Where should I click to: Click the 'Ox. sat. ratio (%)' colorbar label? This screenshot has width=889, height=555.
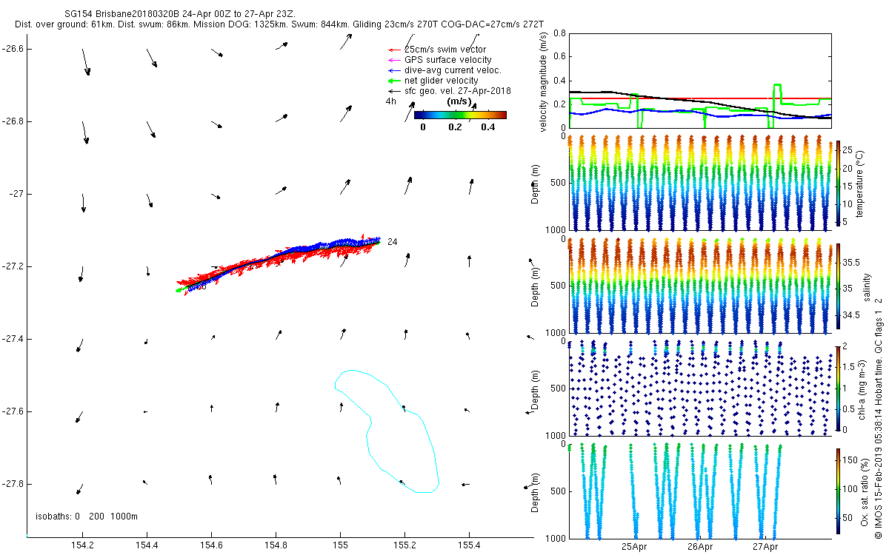[x=865, y=491]
